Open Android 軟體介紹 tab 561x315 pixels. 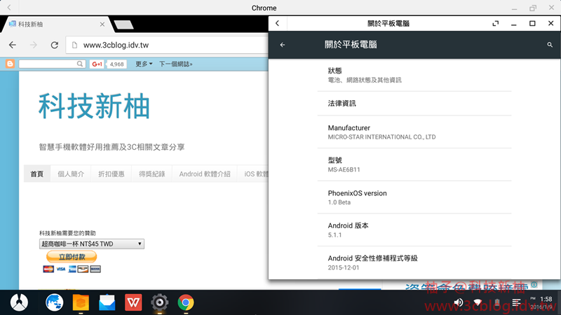click(x=205, y=174)
